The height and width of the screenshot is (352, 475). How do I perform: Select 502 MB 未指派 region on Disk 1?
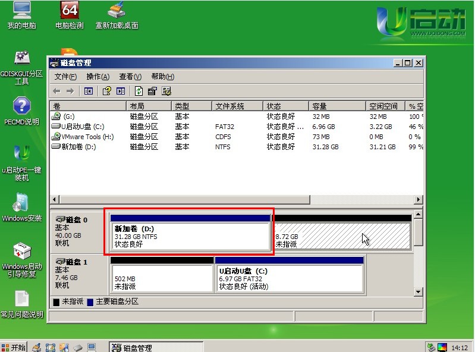162,275
